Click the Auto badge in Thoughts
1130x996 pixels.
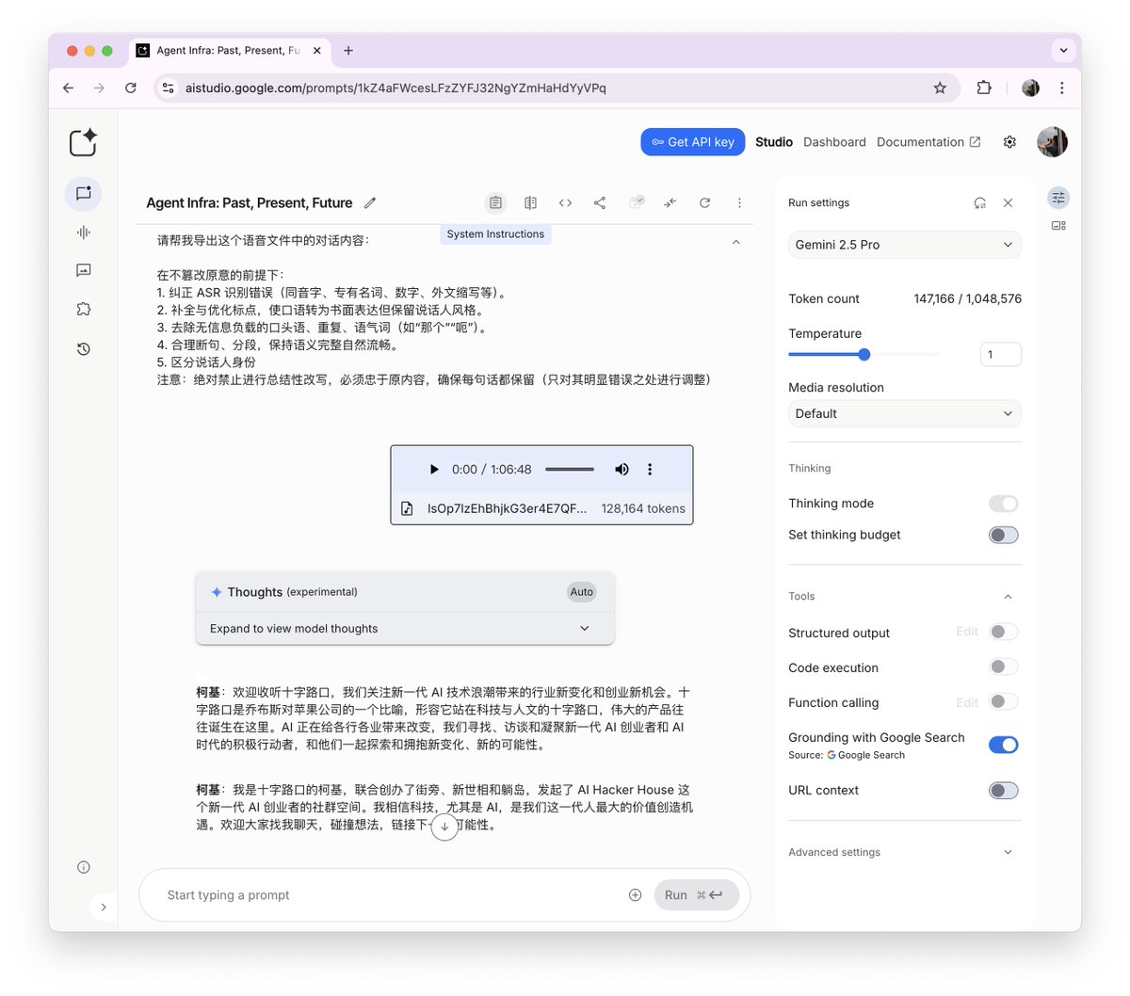(582, 592)
